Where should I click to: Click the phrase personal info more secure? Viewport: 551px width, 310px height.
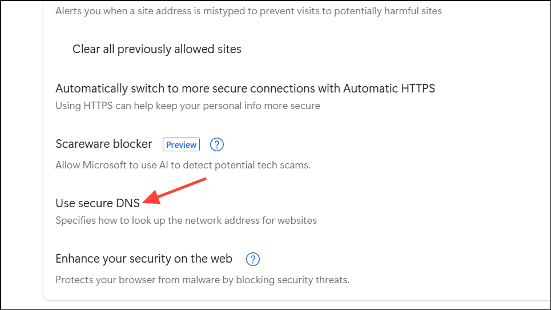pos(262,106)
